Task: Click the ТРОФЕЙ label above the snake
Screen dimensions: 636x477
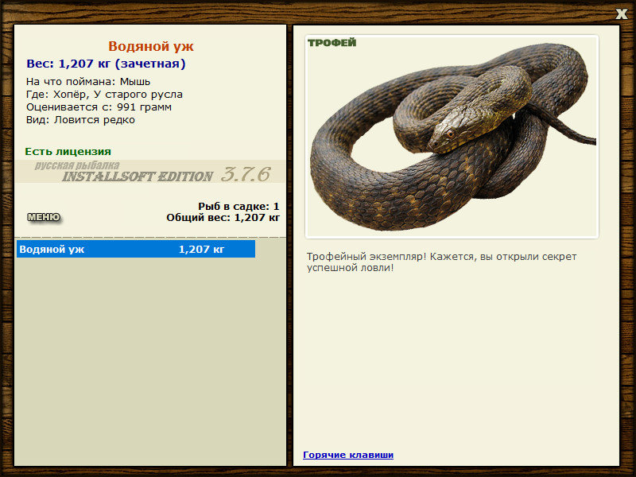Action: [x=332, y=43]
